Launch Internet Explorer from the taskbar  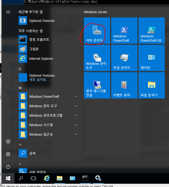pos(47,178)
